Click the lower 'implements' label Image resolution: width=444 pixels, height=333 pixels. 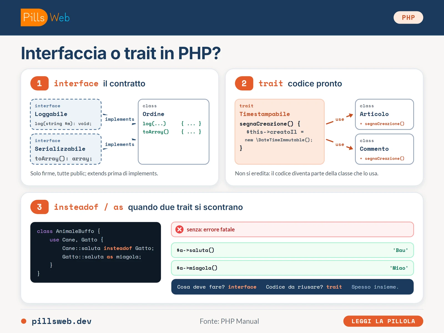[x=120, y=144]
